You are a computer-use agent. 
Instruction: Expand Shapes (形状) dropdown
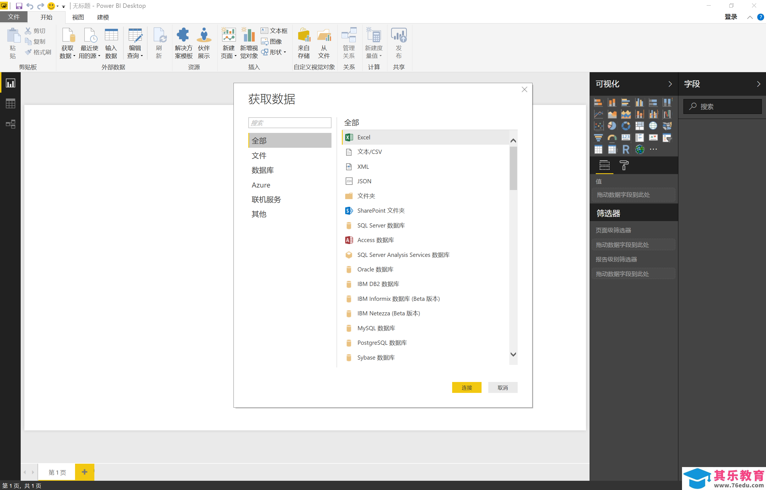coord(285,52)
